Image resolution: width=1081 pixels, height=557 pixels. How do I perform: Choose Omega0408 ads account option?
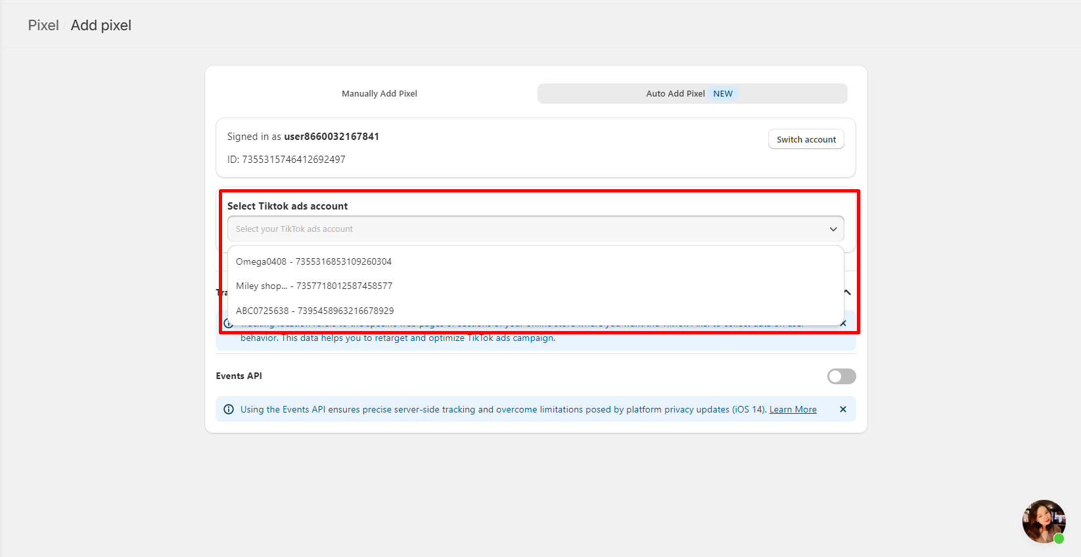[313, 261]
